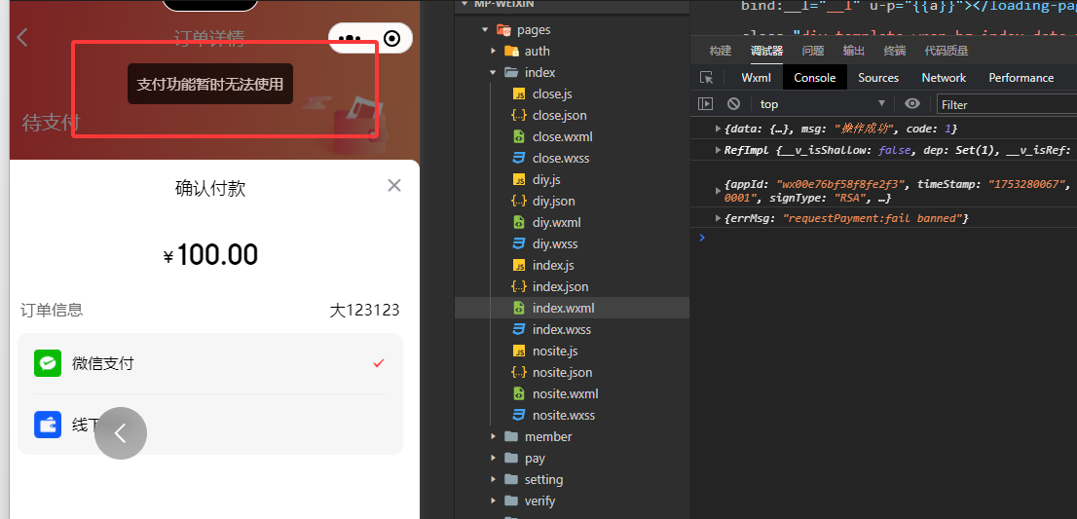Collapse the MP-WEIXIN root section

click(464, 4)
